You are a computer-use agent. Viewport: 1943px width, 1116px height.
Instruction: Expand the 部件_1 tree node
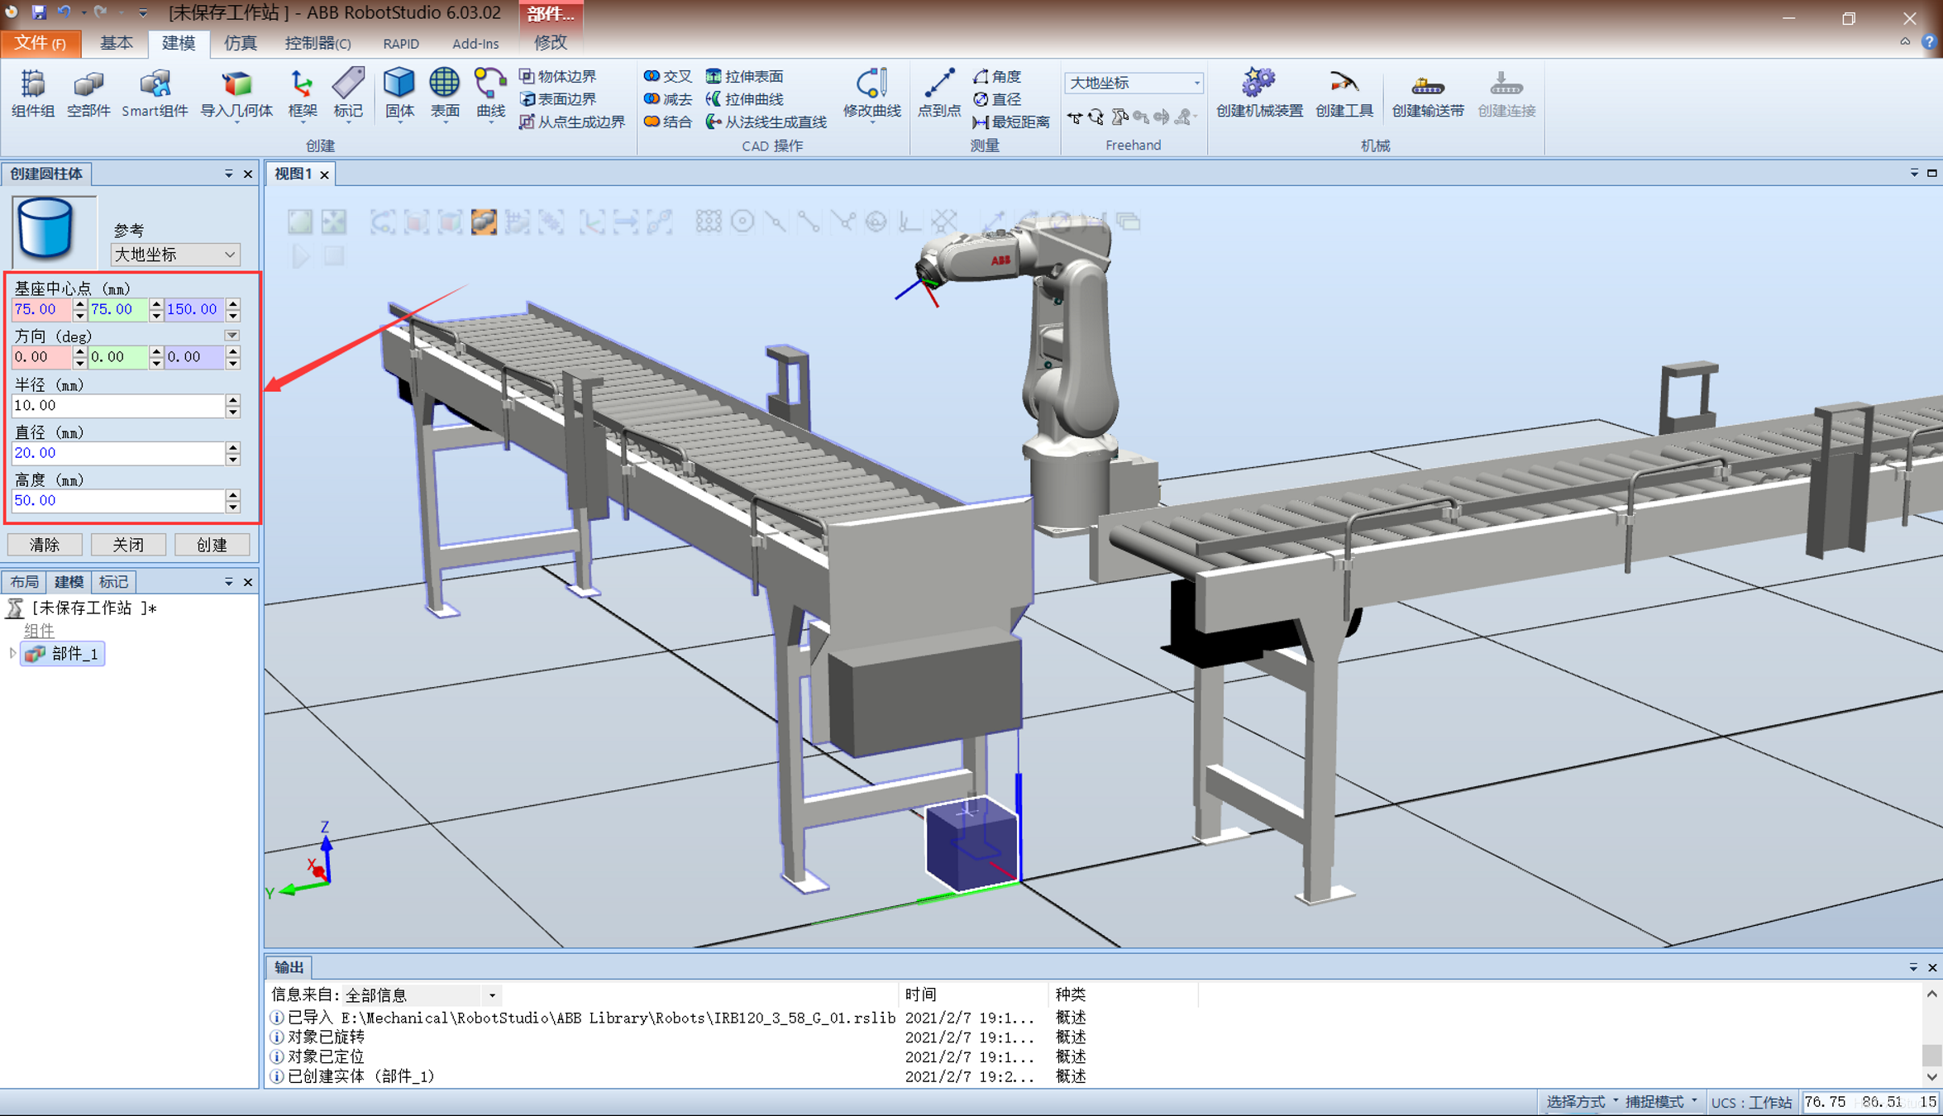[12, 653]
